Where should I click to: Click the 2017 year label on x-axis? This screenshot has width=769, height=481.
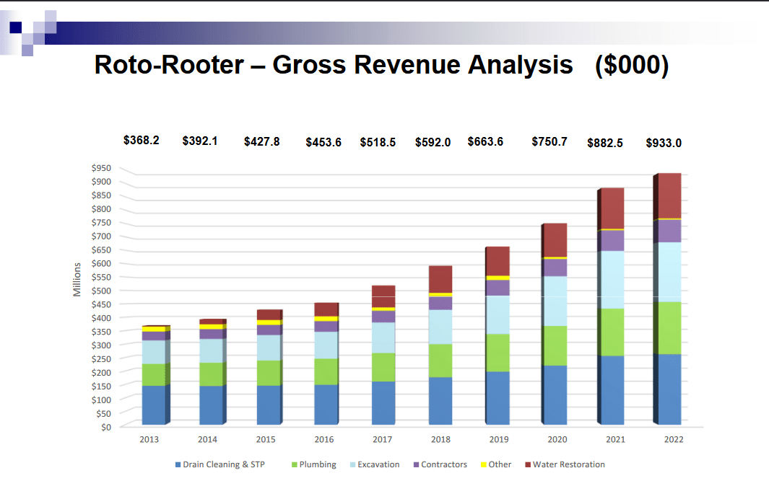click(382, 438)
